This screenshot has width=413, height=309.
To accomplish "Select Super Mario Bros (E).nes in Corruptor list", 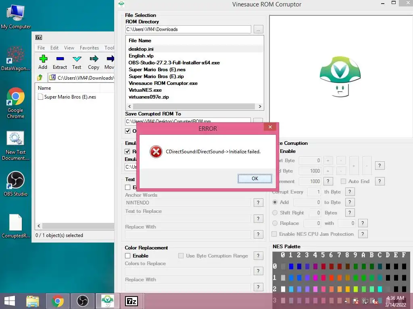I will tap(157, 70).
